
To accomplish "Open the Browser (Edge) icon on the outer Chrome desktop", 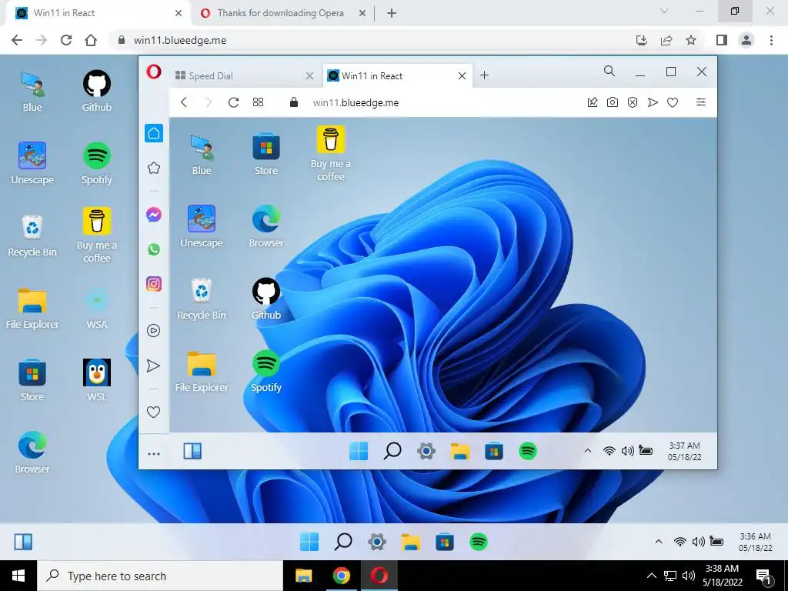I will 32,452.
